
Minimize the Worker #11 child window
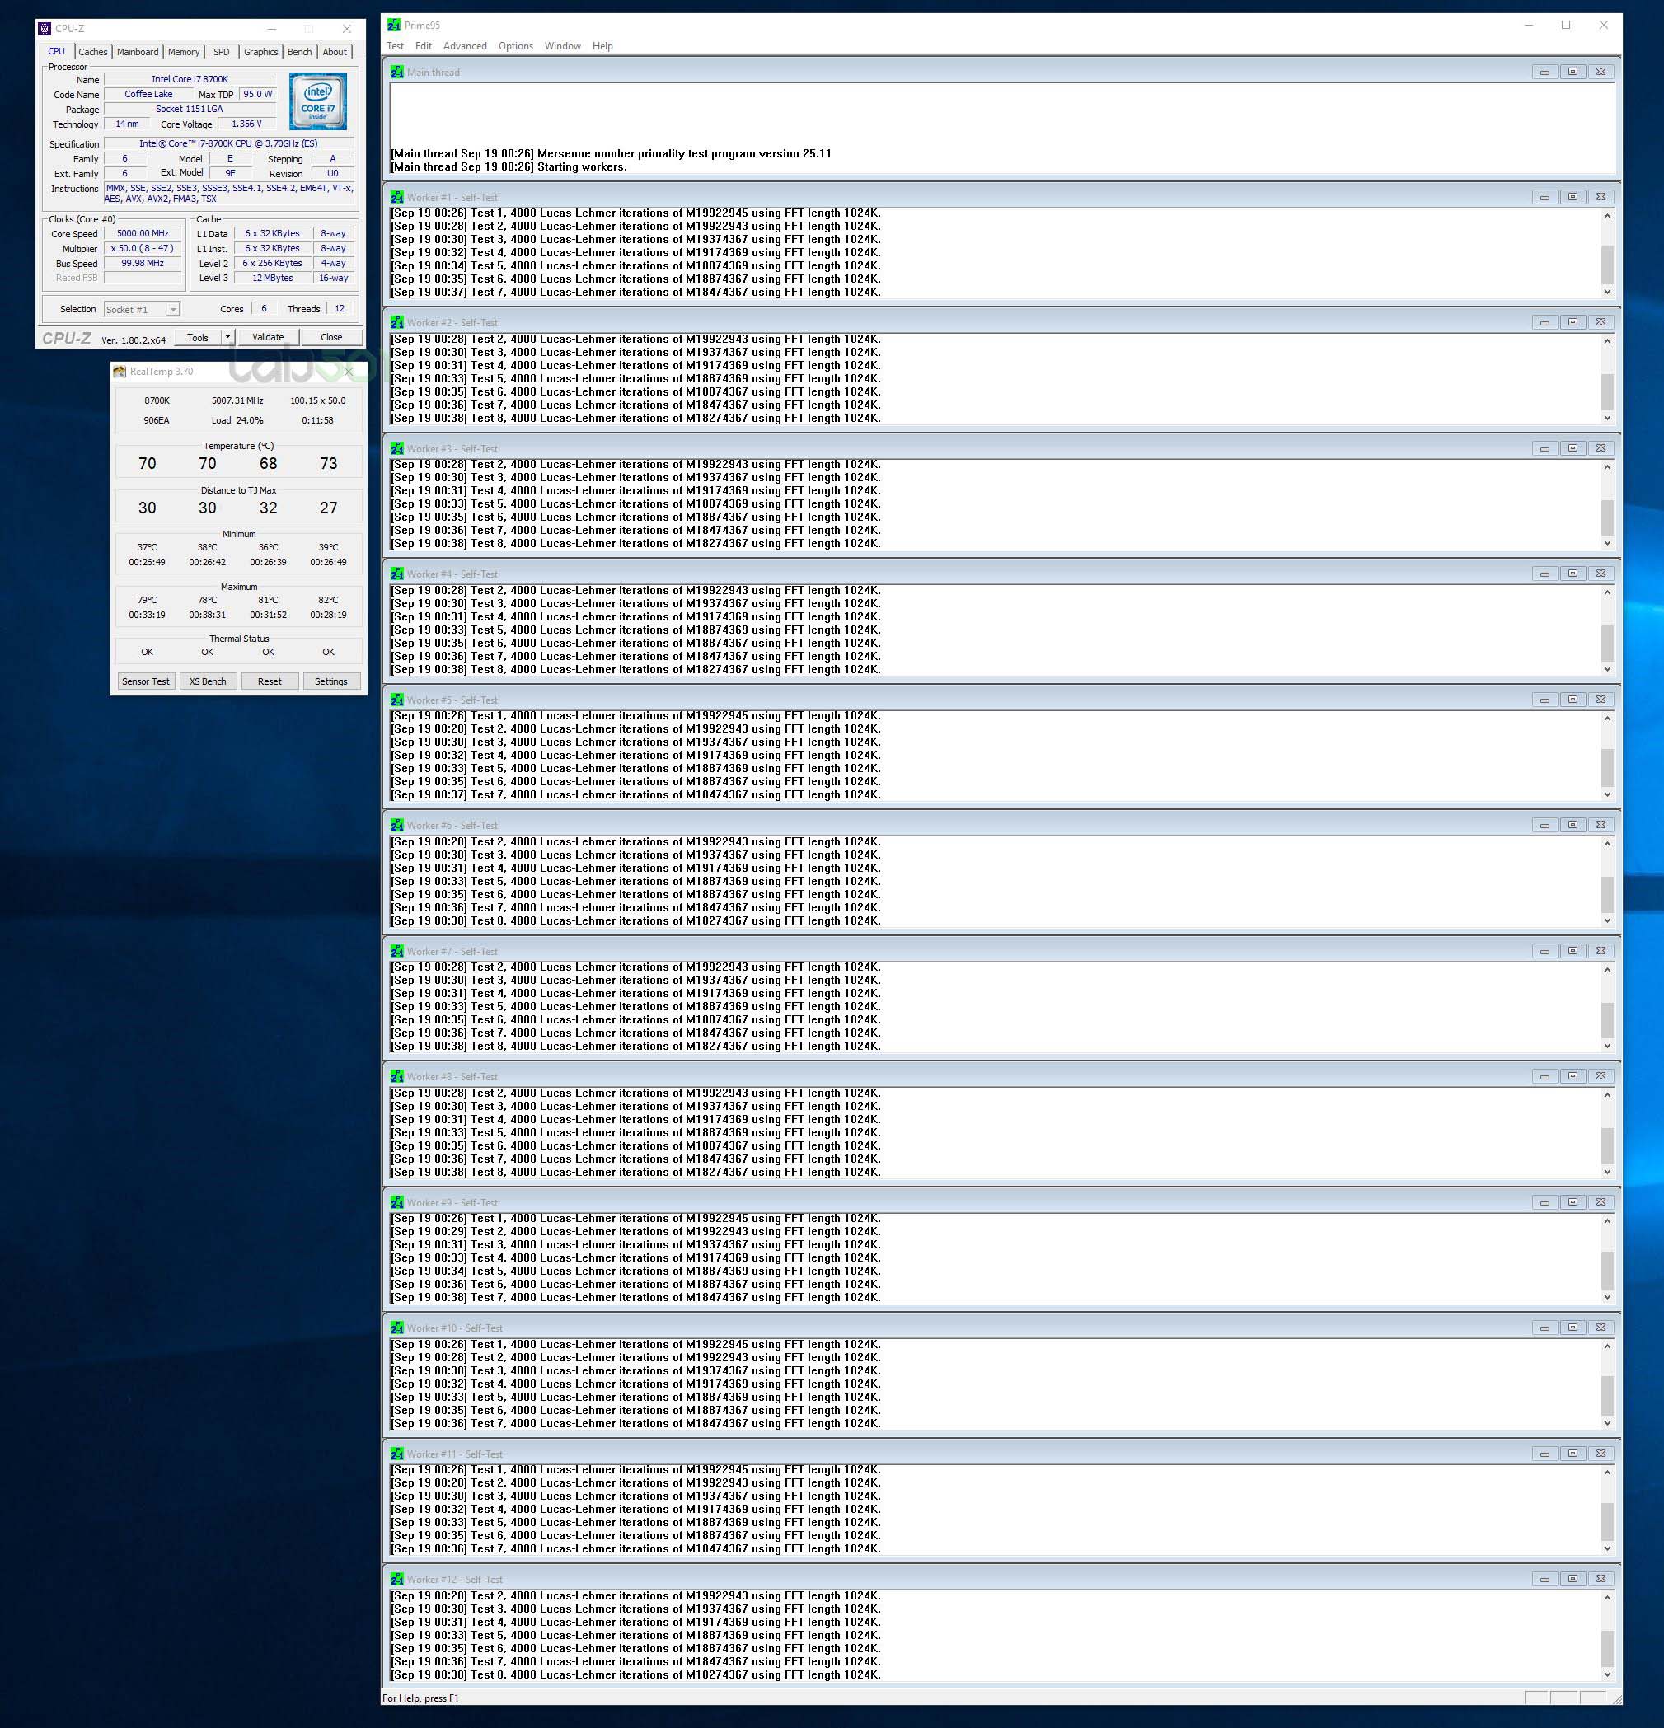pos(1544,1453)
